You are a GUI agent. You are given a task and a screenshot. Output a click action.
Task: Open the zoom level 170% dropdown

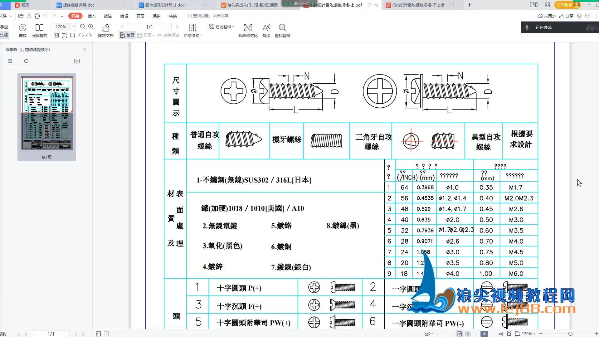tap(74, 27)
